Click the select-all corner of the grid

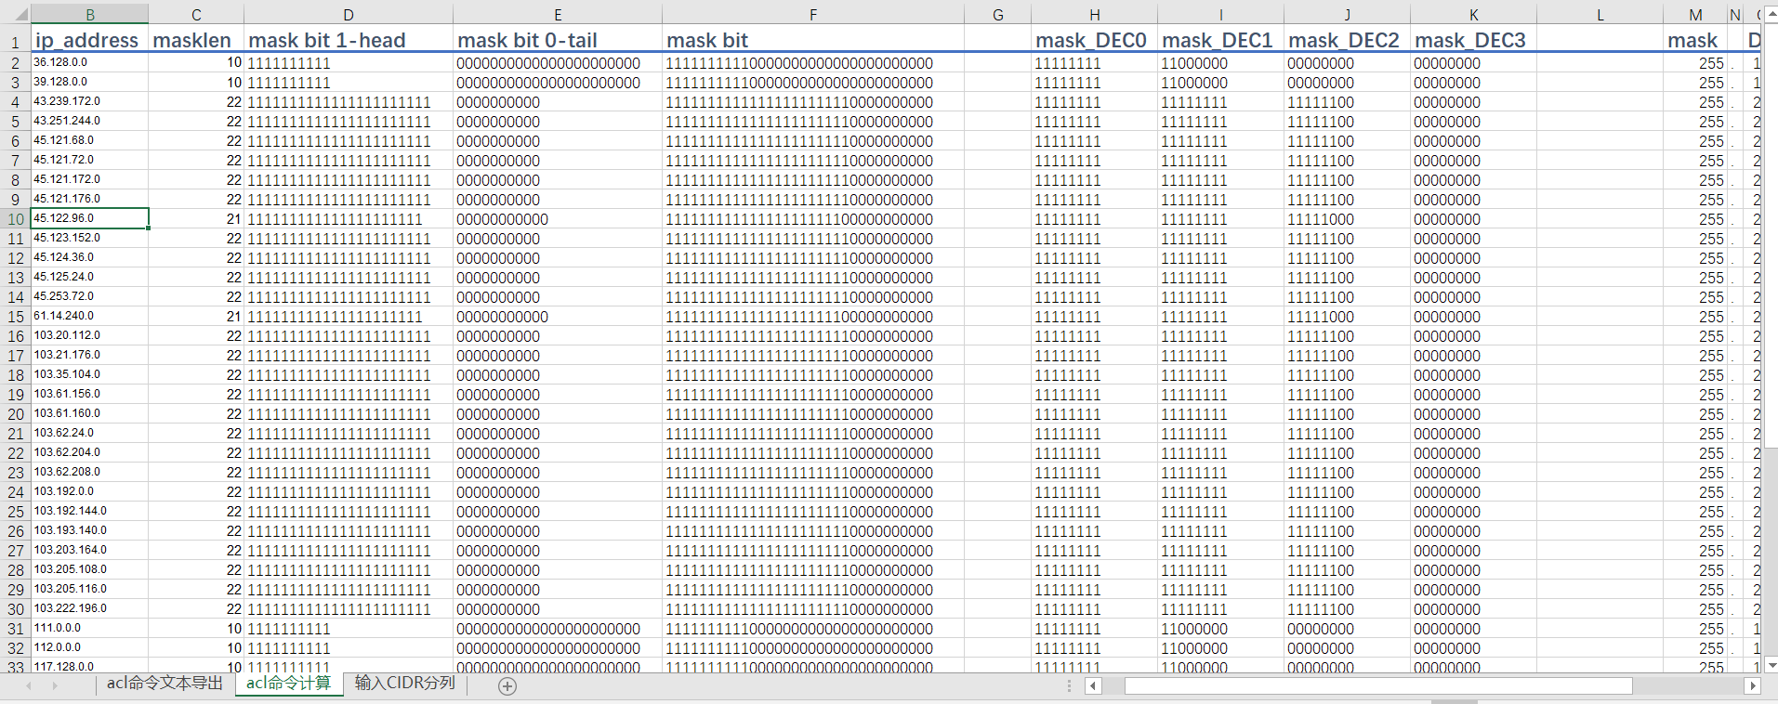15,14
